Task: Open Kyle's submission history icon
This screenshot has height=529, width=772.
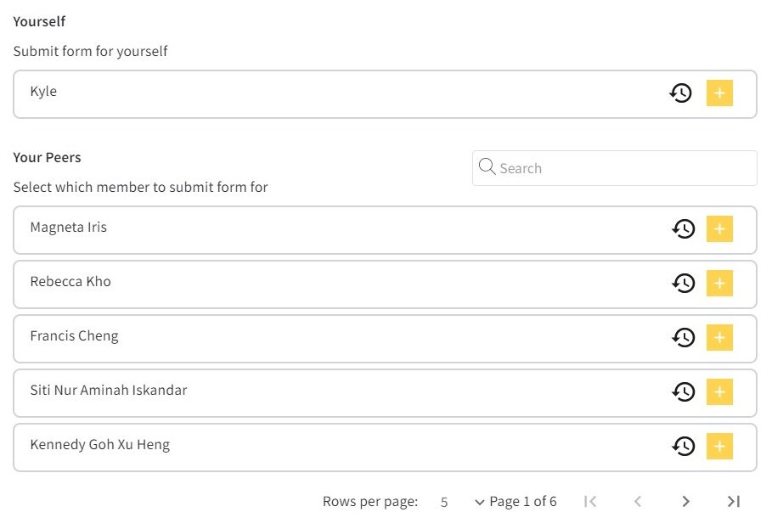Action: point(680,93)
